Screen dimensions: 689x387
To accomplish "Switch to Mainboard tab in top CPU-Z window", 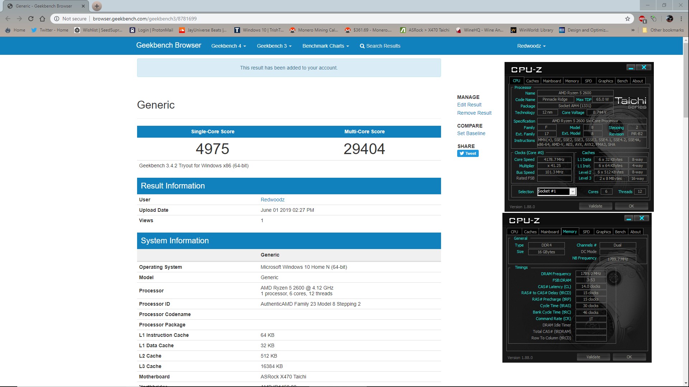I will pos(552,81).
